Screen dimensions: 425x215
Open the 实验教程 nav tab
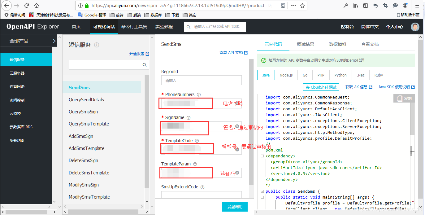coord(164,27)
